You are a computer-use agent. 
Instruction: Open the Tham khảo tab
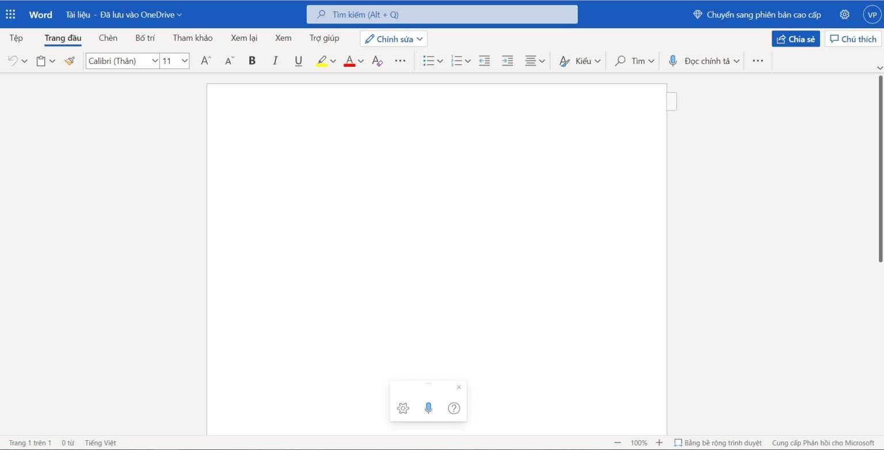[192, 37]
